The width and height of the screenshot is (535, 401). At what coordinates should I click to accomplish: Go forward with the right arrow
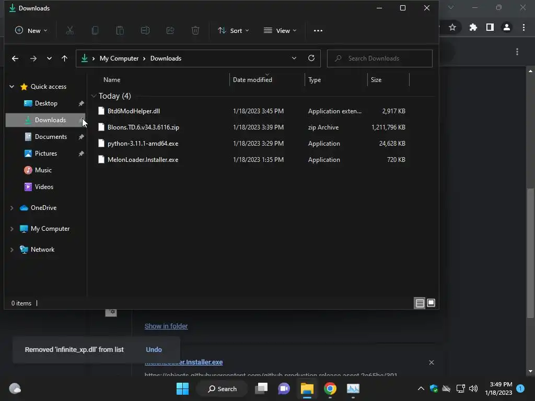(33, 58)
